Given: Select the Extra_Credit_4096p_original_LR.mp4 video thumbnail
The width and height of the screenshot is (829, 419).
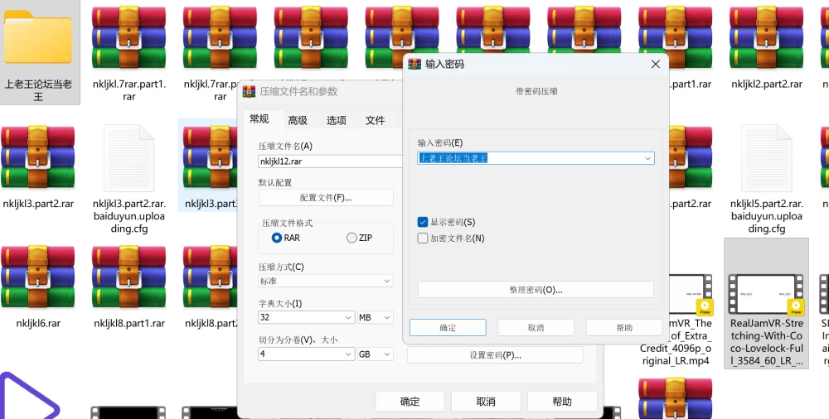Looking at the screenshot, I should (x=691, y=294).
